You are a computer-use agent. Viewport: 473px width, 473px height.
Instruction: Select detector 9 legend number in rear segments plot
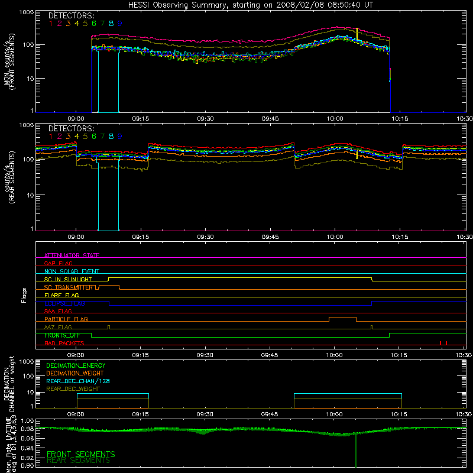tap(120, 137)
